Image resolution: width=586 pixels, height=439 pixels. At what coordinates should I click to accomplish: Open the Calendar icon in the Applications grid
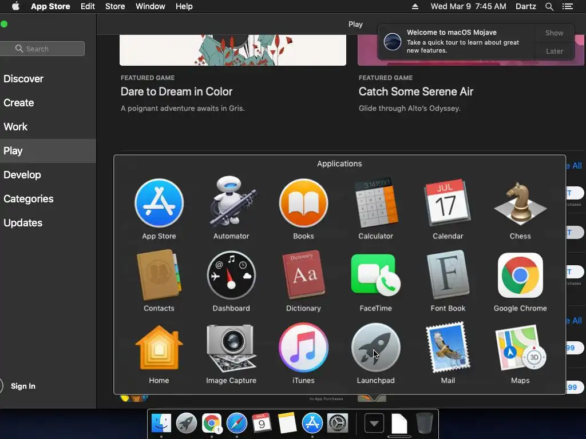[x=448, y=203]
